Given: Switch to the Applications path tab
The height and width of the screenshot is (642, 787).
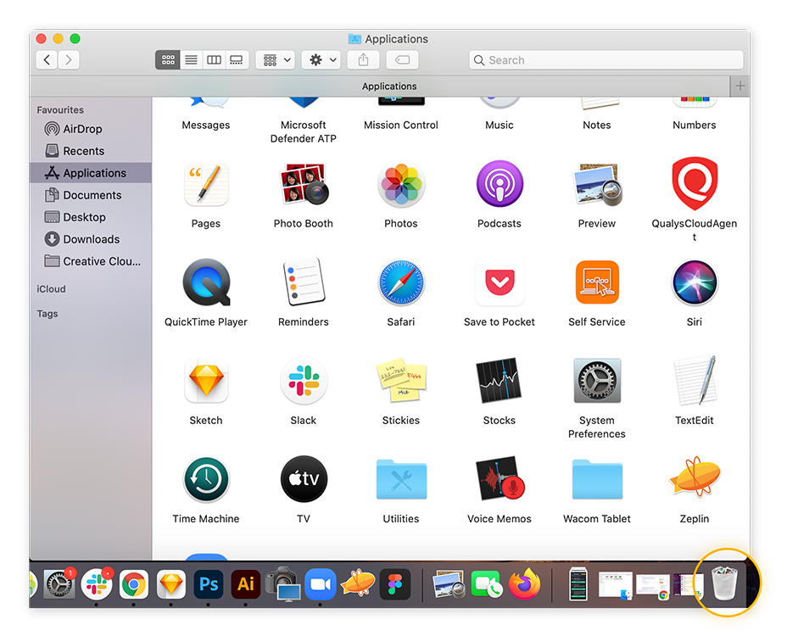Looking at the screenshot, I should click(x=388, y=86).
